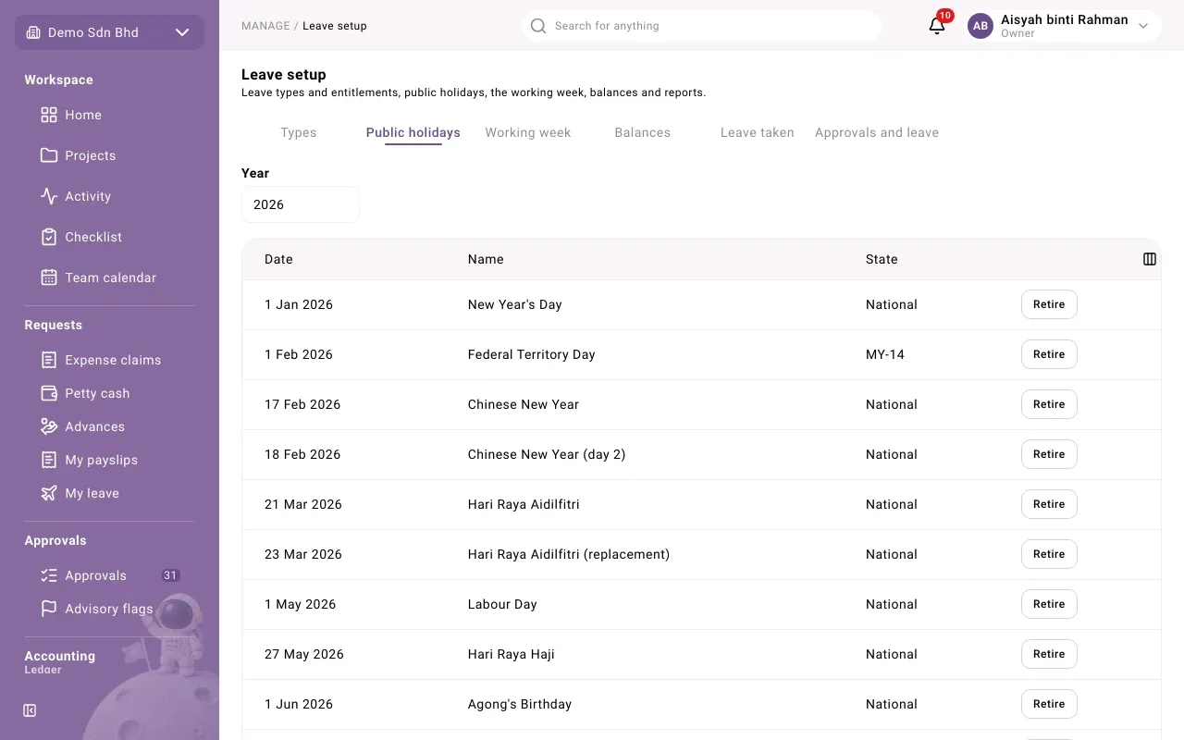Open Aisyah binti Rahman account menu chevron
The image size is (1184, 740).
[x=1143, y=26]
